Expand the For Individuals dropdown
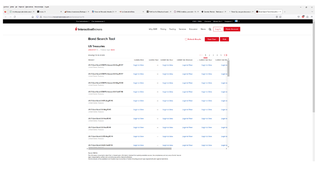This screenshot has height=170, width=318. coord(83,21)
